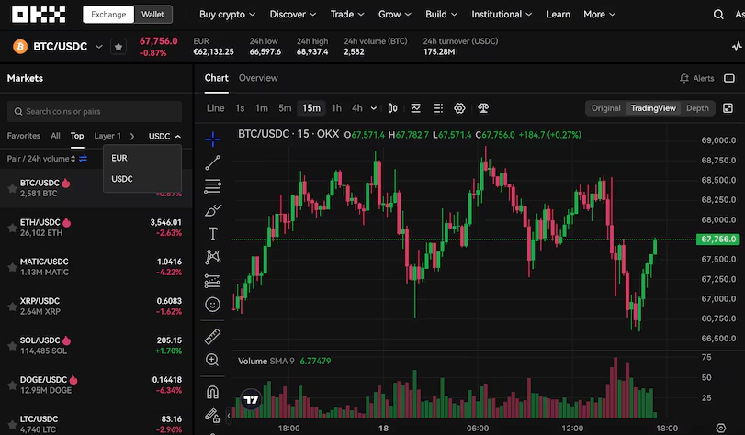Switch chart to Line view
The width and height of the screenshot is (745, 435).
click(215, 108)
